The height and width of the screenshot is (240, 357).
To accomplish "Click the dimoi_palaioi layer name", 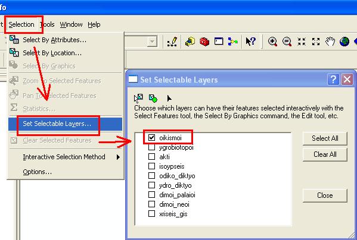I will click(177, 195).
